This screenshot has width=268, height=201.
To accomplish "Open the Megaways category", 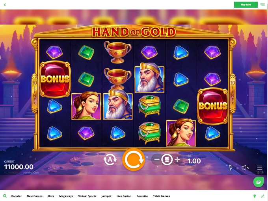I will [66, 196].
